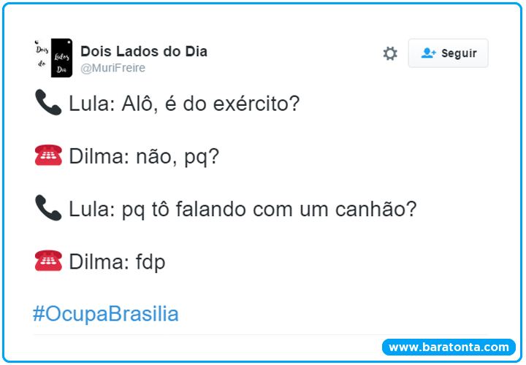Click the tweet line 'Dilma: fdp'
This screenshot has height=365, width=526.
click(x=117, y=261)
